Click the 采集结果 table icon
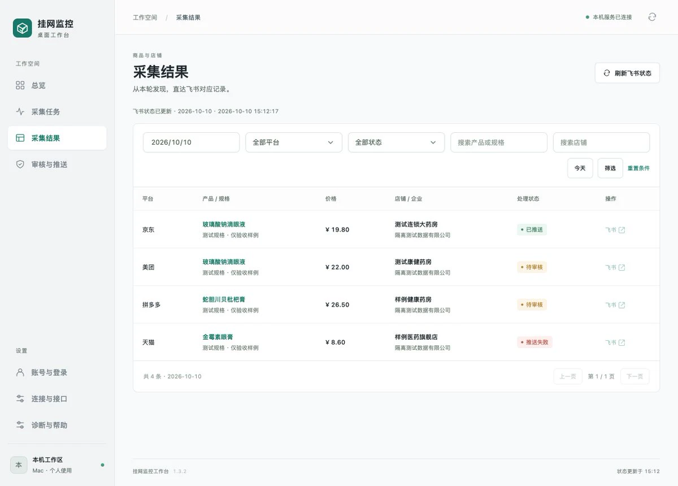 [x=20, y=138]
